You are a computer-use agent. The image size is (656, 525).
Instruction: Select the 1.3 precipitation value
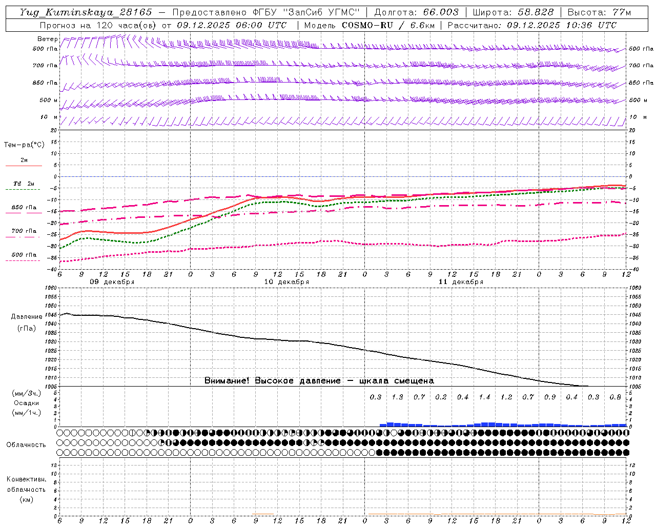397,397
